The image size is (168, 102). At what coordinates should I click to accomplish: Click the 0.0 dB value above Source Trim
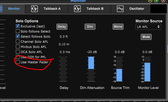point(120,52)
